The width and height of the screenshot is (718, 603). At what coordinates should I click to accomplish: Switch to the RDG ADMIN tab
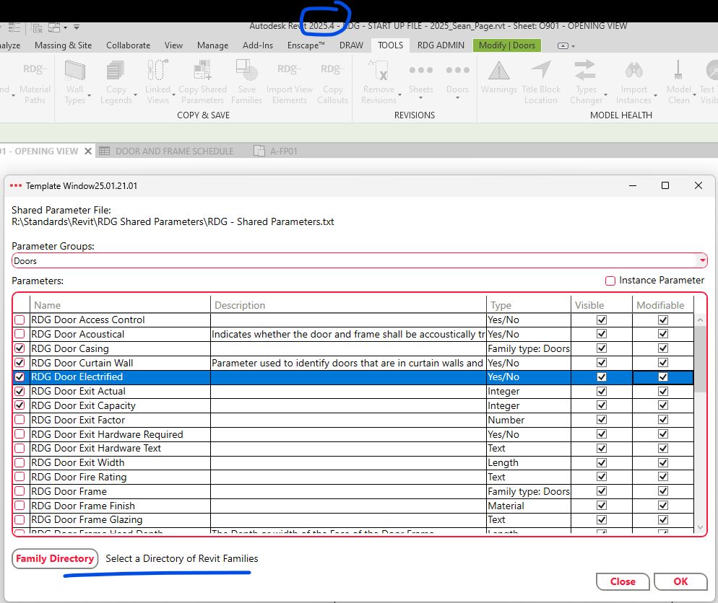[441, 45]
